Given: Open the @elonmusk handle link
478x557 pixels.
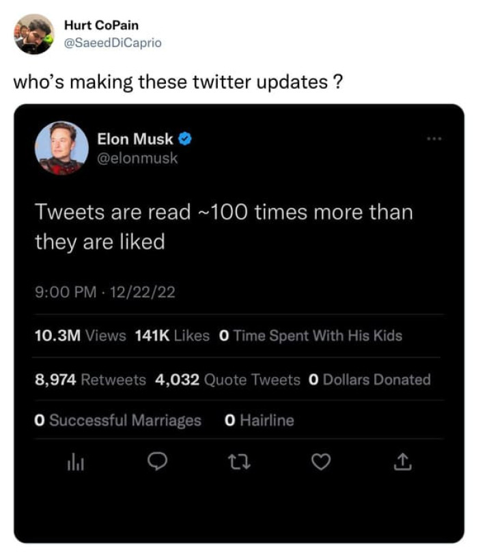Looking at the screenshot, I should coord(137,158).
